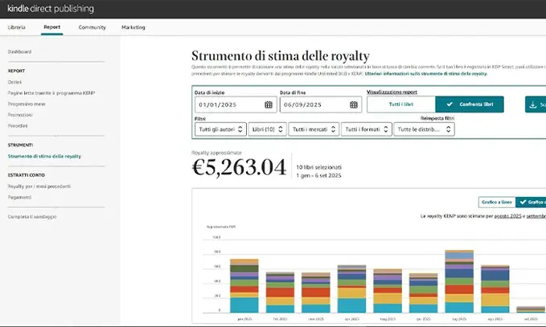Open Preordini report in sidebar
Screen dimensions: 546x327
pos(18,125)
